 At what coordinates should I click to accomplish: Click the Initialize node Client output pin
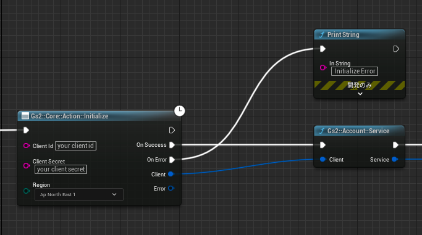171,174
